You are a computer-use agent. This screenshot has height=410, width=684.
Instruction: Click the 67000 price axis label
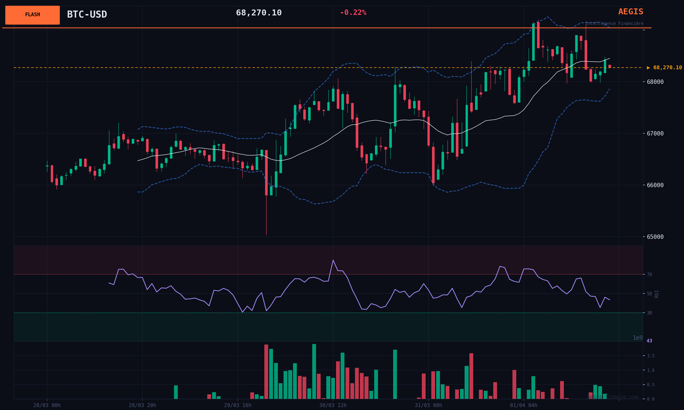click(x=655, y=133)
